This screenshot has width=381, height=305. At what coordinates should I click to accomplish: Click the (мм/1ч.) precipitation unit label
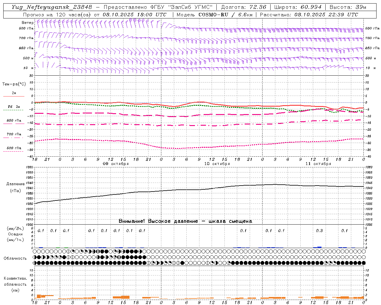15,240
